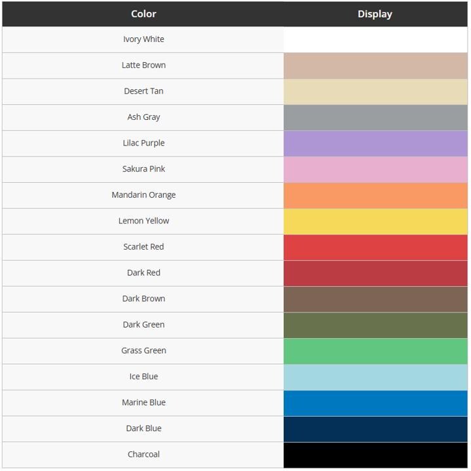Viewport: 471px width, 471px height.
Task: Click the Latte Brown color swatch
Action: point(375,66)
